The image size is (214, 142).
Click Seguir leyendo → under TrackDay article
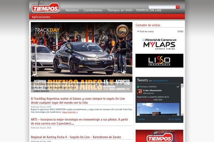[x=70, y=112]
